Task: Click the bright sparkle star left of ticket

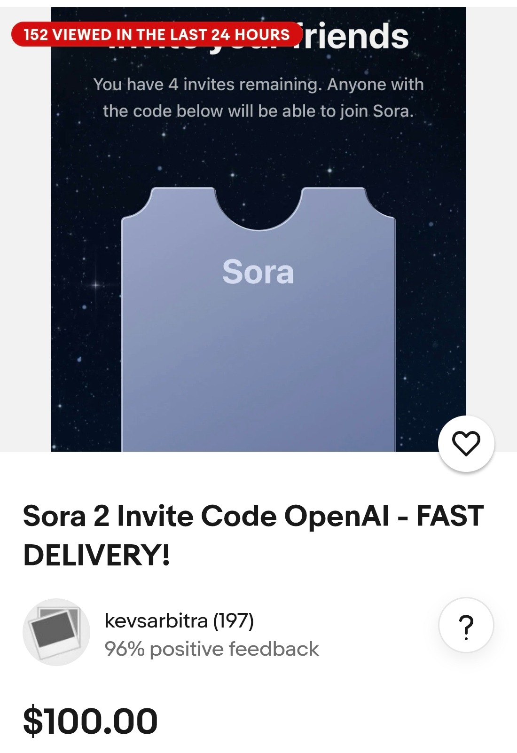Action: pos(96,285)
